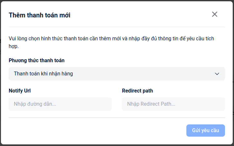
Task: Click the divider line below the dialog title
Action: (x=117, y=27)
